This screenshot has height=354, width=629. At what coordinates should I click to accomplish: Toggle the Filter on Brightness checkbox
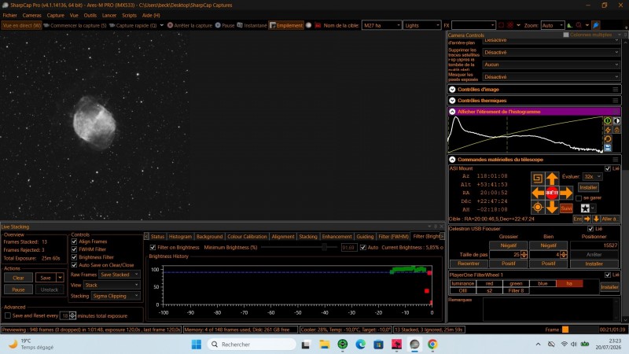click(x=153, y=247)
